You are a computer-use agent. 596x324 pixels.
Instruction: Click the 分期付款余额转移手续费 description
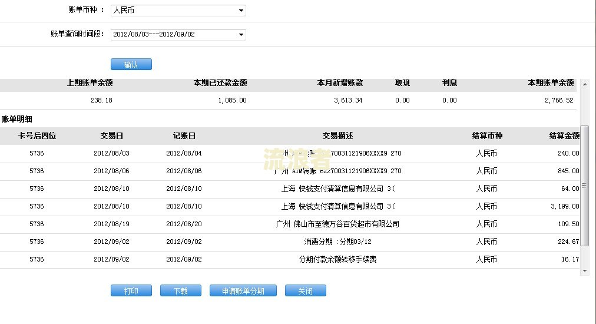point(337,259)
